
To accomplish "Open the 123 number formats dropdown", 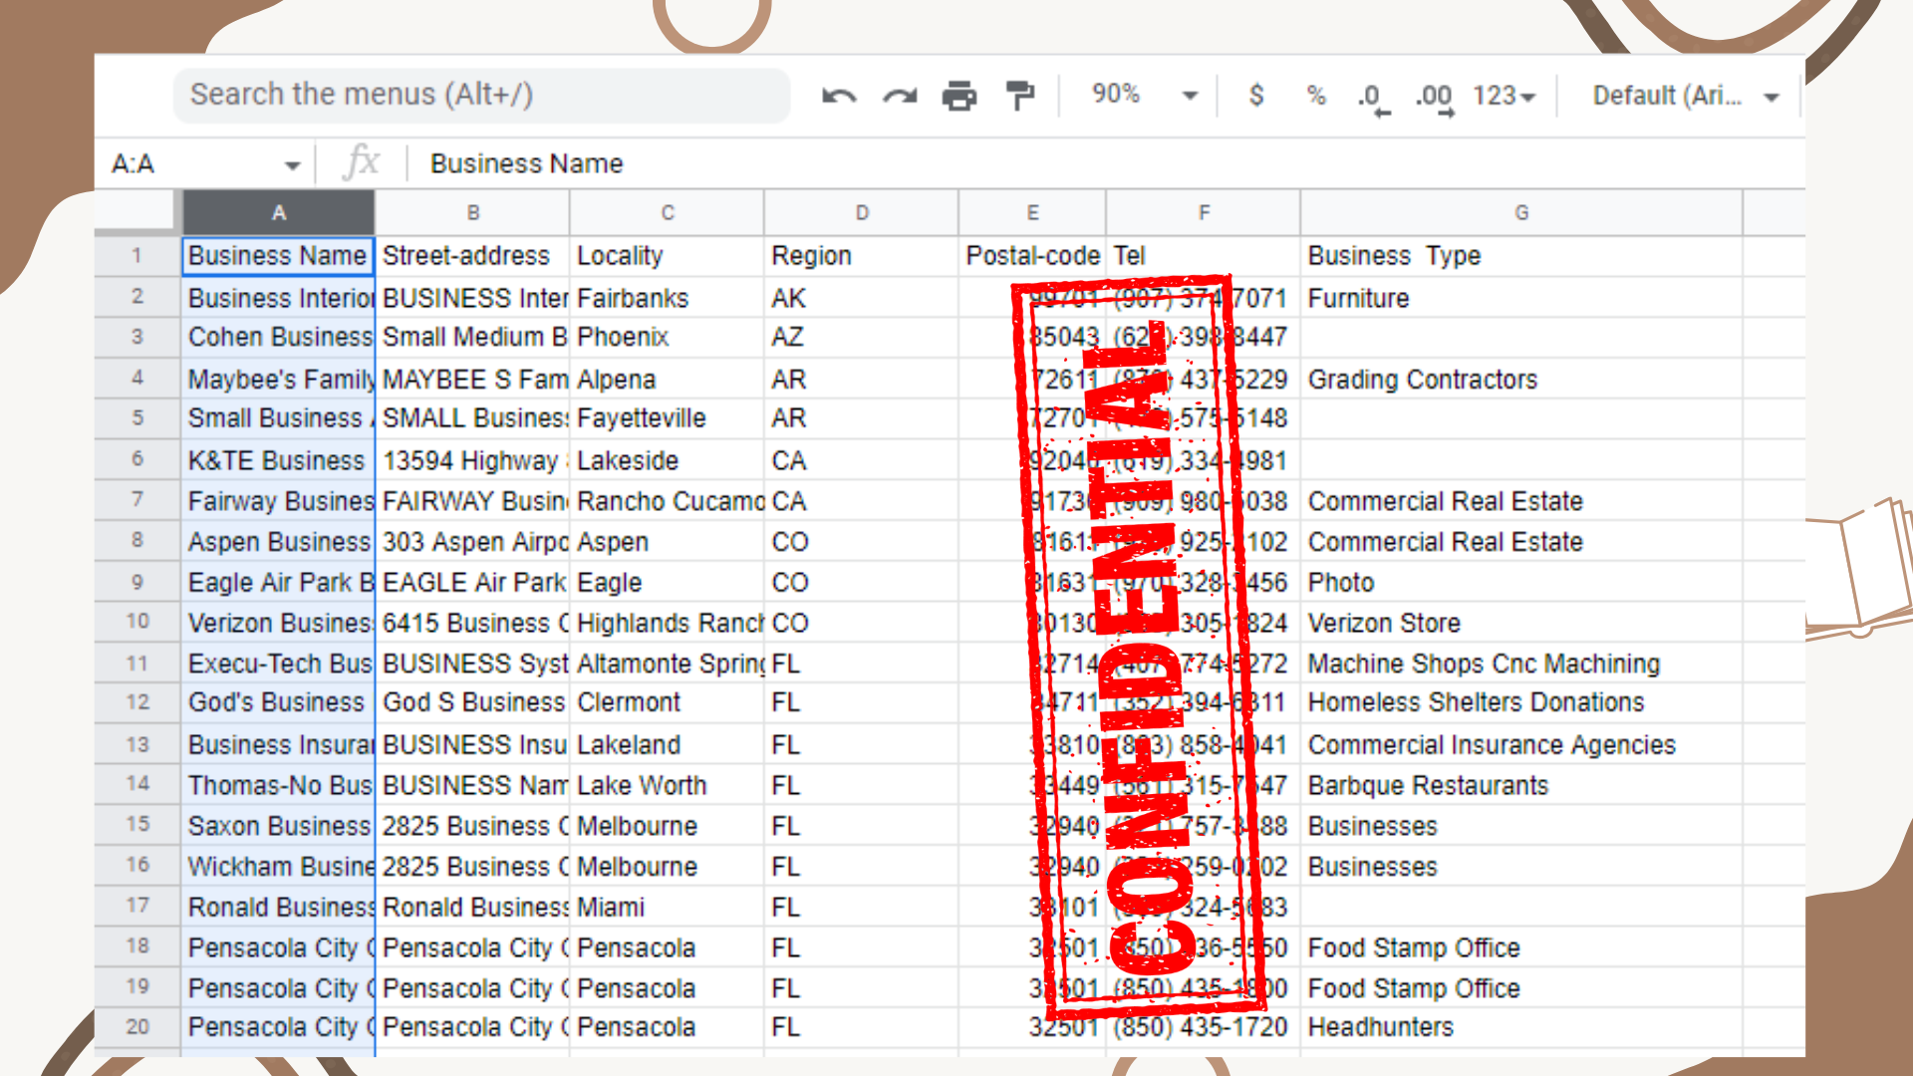I will tap(1503, 96).
